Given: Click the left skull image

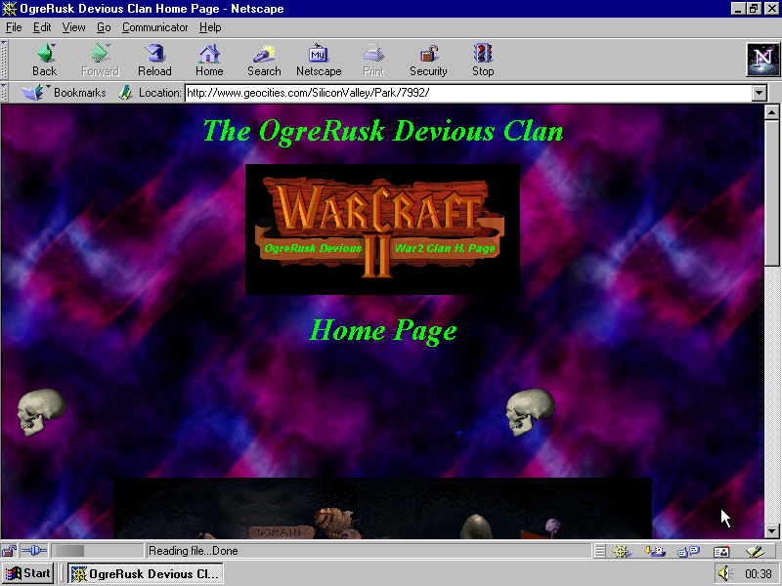Looking at the screenshot, I should 41,411.
